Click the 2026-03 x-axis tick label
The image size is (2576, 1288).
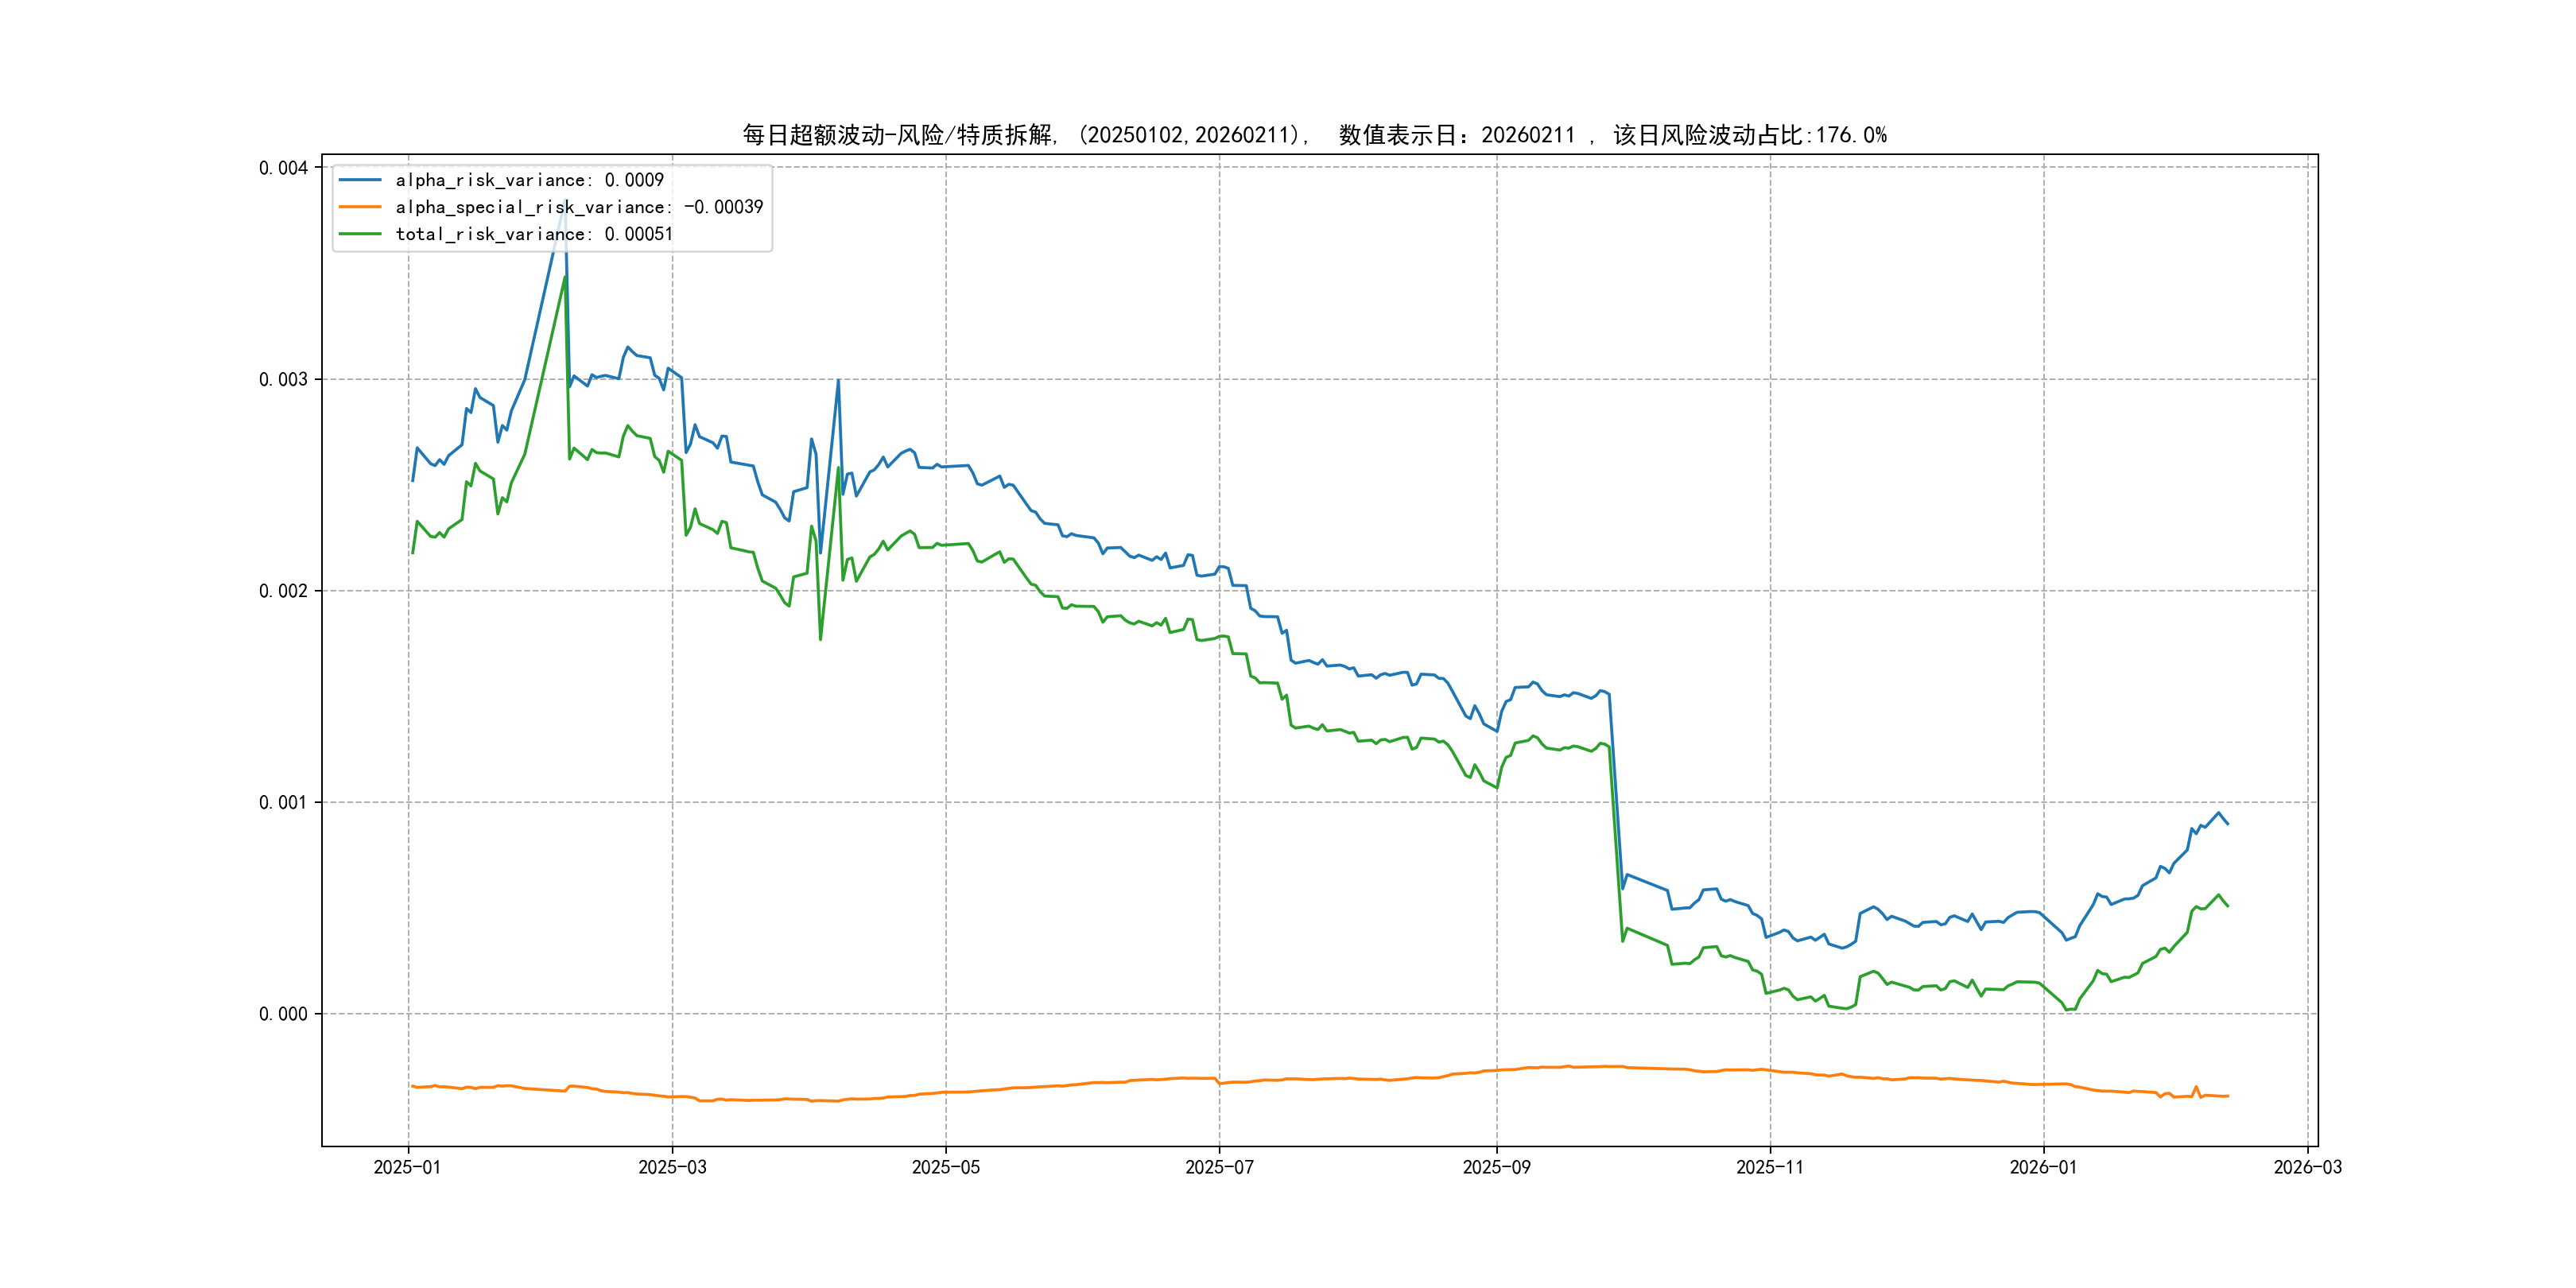click(2307, 1167)
